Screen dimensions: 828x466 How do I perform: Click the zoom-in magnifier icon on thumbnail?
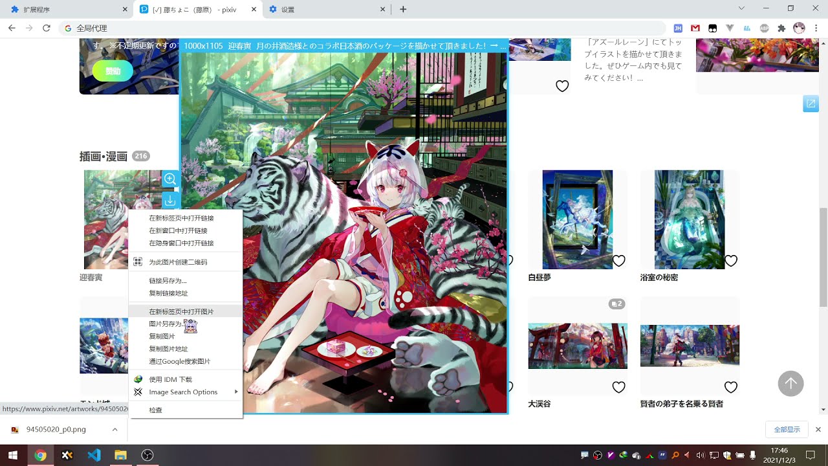point(170,179)
